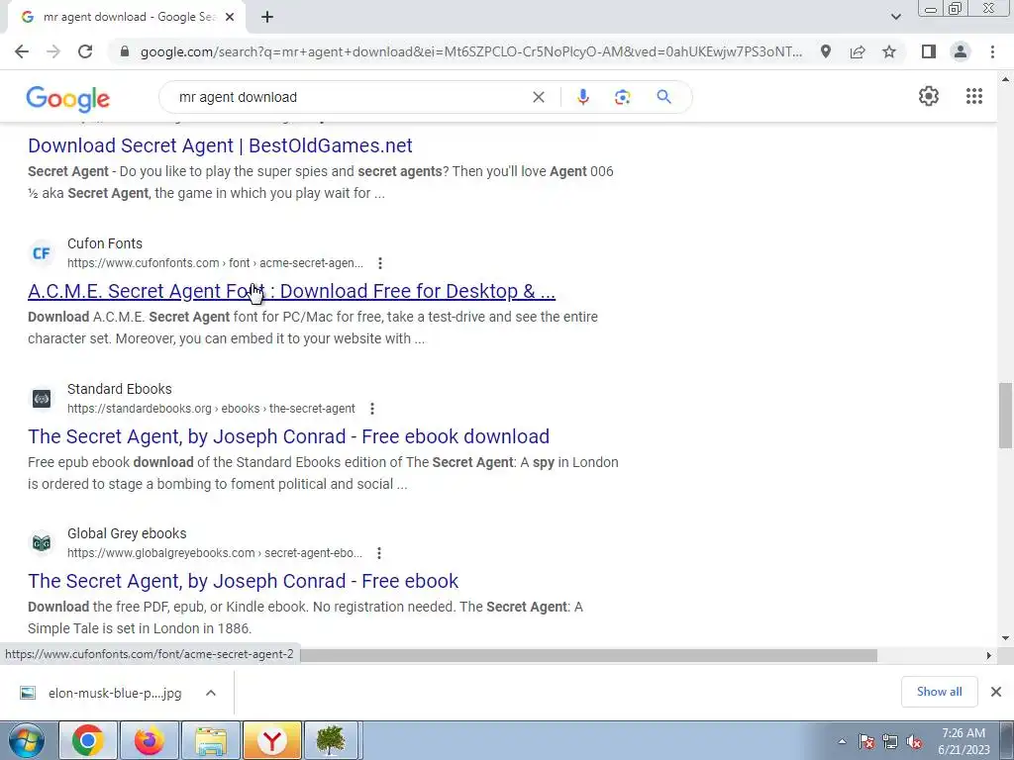
Task: Click the globalgreyebooks.com URL breadcrumb
Action: tap(215, 553)
